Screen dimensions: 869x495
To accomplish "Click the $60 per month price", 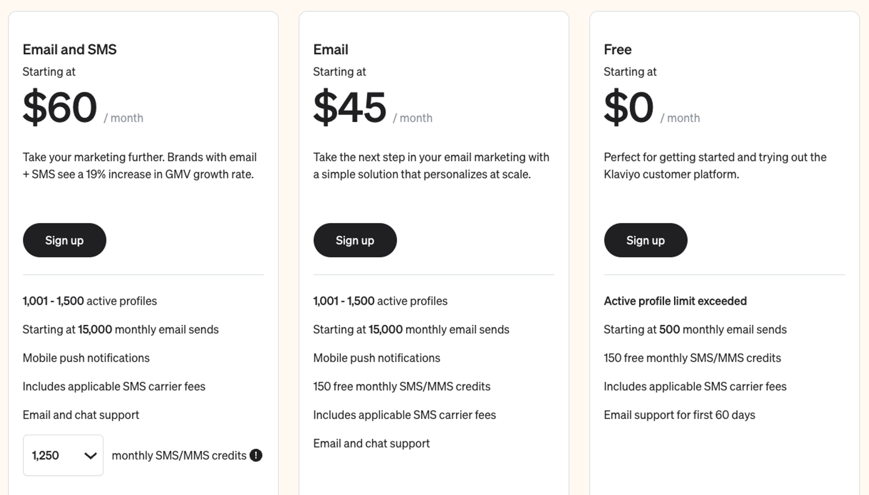I will coord(60,106).
